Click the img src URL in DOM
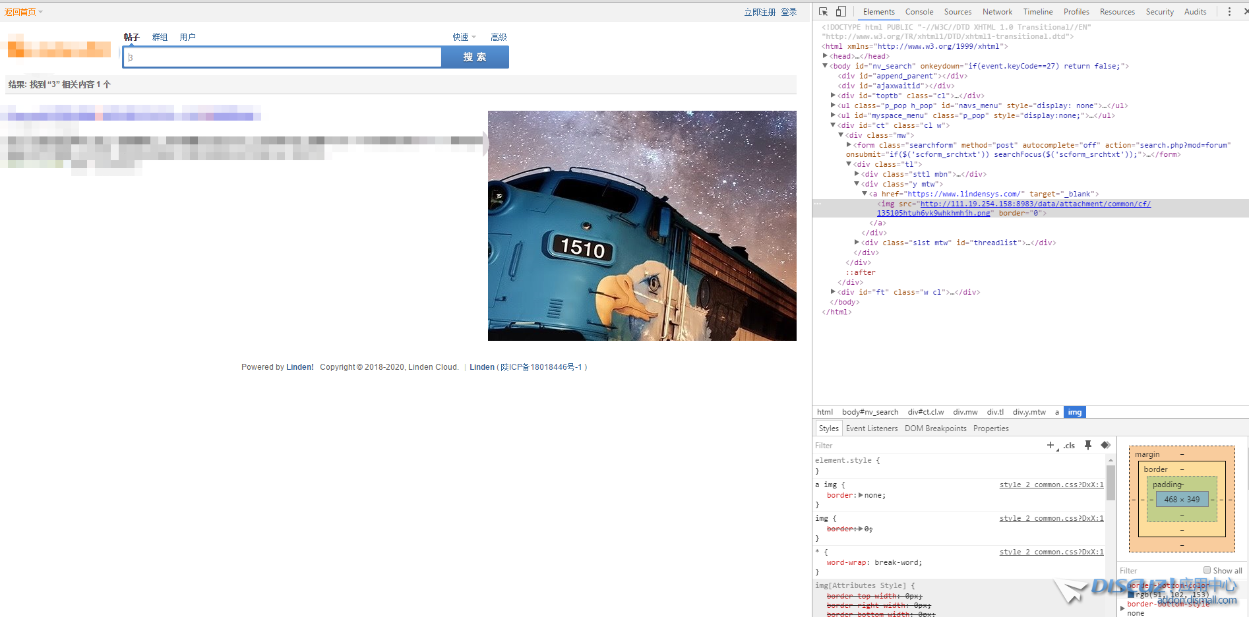1249x617 pixels. click(1014, 208)
